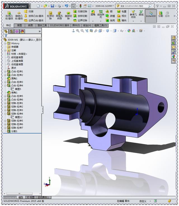Pick the 边界凸台/基体 boundary boss tool
The image size is (179, 206).
pyautogui.click(x=34, y=20)
